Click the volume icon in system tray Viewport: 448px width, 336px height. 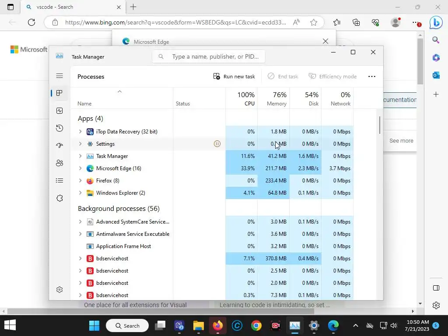pyautogui.click(x=393, y=325)
